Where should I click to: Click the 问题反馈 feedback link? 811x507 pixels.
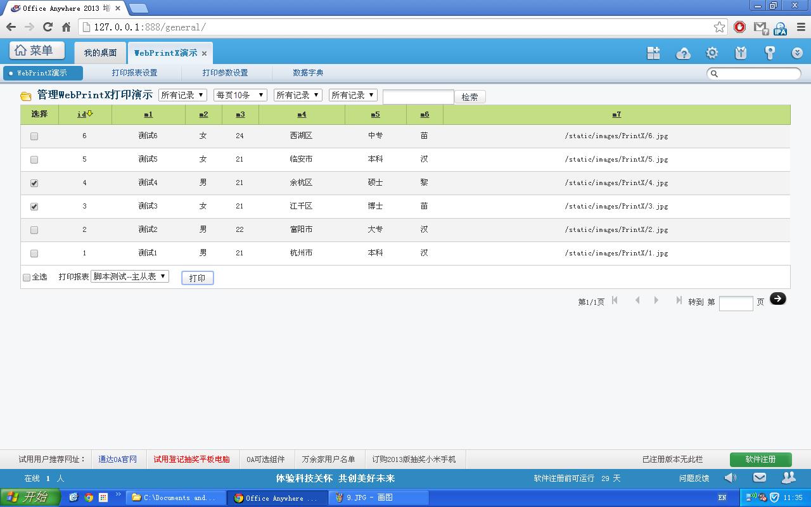point(694,478)
